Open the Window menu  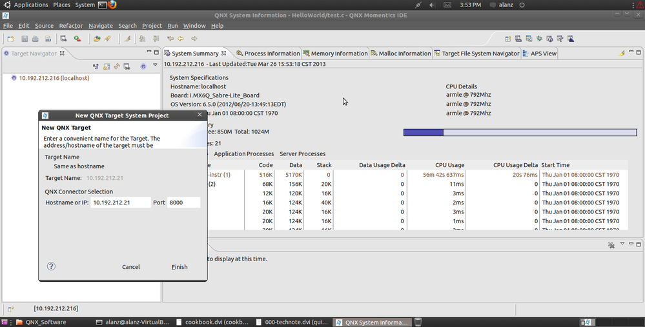(194, 25)
